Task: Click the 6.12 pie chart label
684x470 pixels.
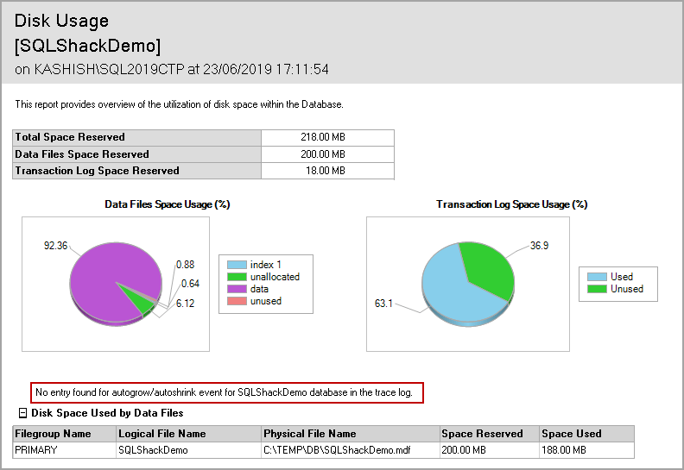Action: click(186, 304)
